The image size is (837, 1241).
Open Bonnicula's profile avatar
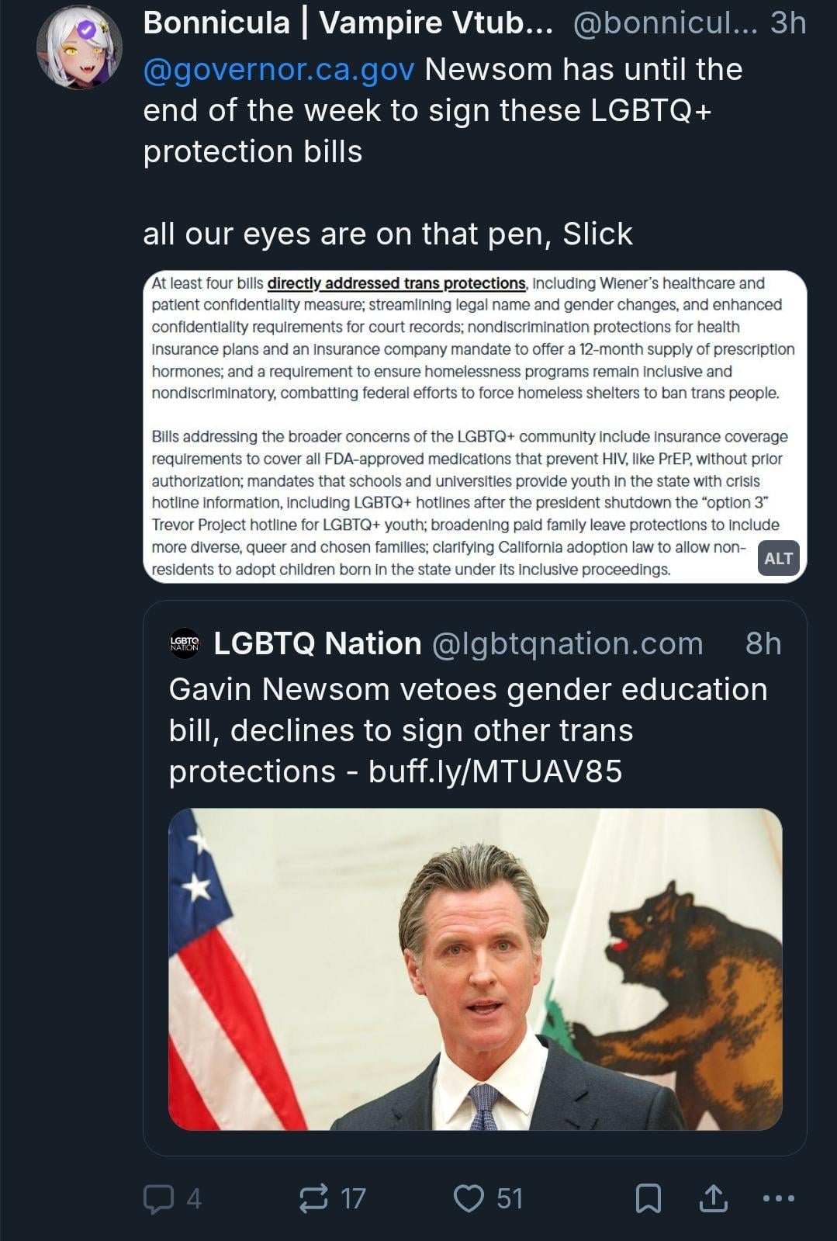tap(79, 48)
